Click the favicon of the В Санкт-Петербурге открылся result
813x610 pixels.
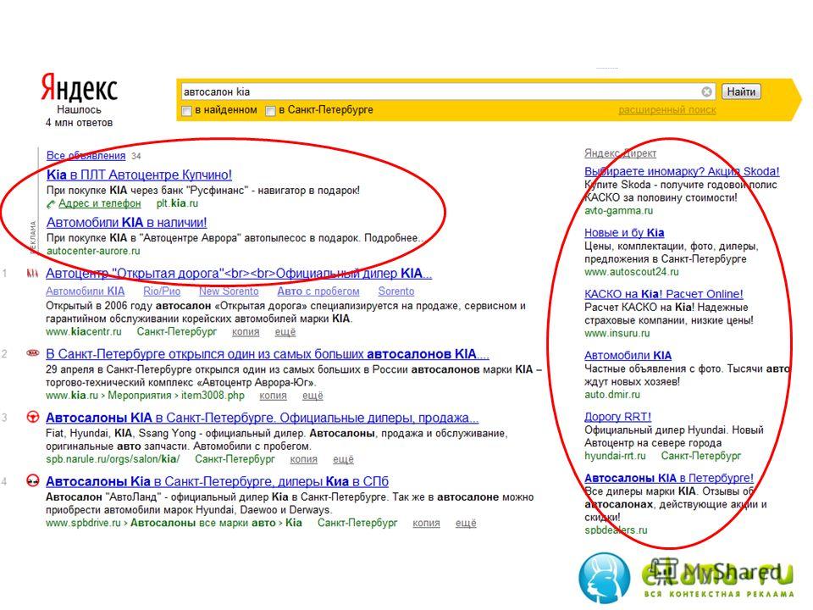pyautogui.click(x=33, y=353)
